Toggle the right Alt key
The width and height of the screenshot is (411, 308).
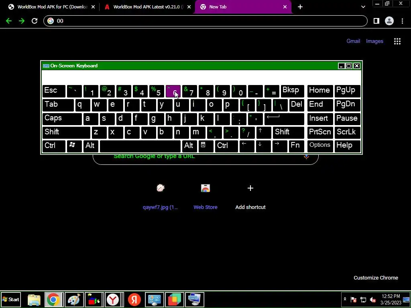(x=189, y=146)
